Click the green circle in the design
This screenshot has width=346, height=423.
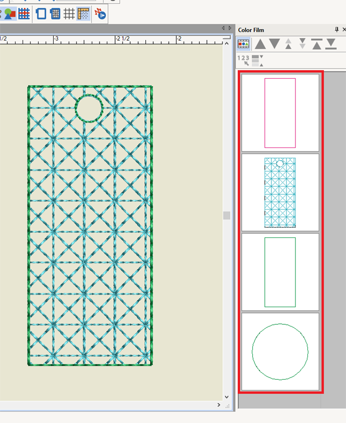click(89, 108)
